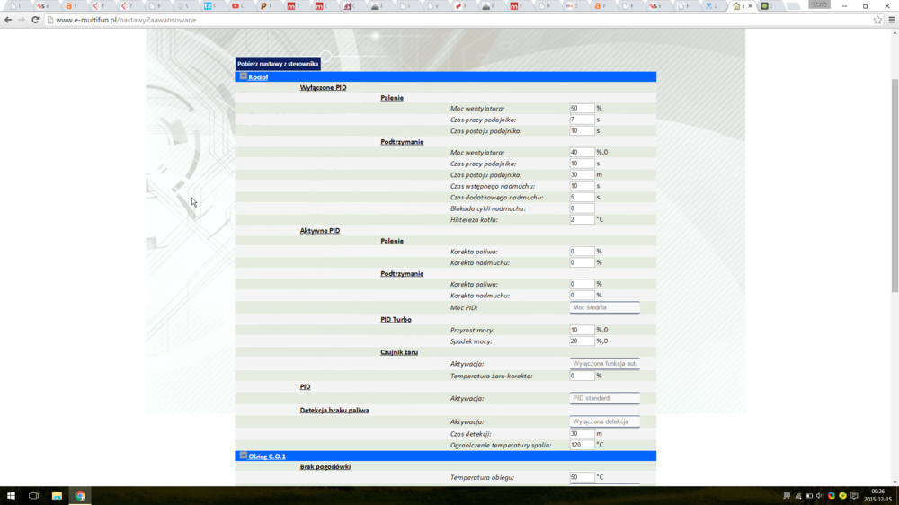Click the Kocioł section heading link
This screenshot has width=899, height=505.
pos(258,77)
